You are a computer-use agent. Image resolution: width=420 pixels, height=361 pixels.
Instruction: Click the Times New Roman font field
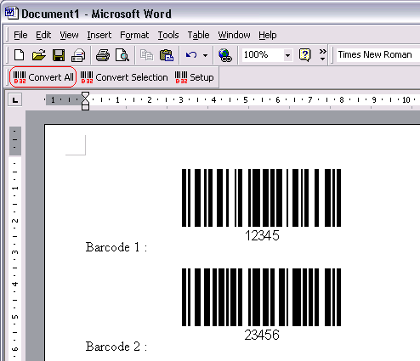tap(377, 54)
